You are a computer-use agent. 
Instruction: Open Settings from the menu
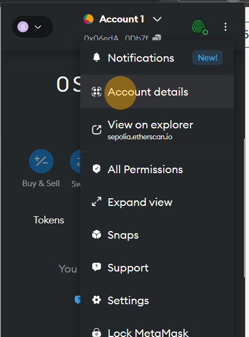click(x=157, y=300)
